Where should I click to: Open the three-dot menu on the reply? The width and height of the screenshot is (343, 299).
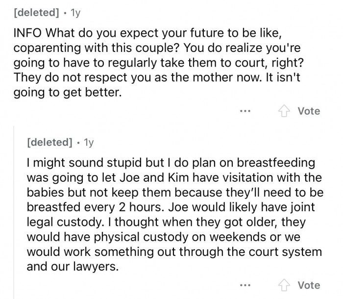(245, 285)
